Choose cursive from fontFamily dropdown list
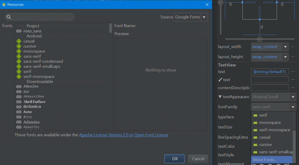The image size is (299, 165). click(x=272, y=145)
